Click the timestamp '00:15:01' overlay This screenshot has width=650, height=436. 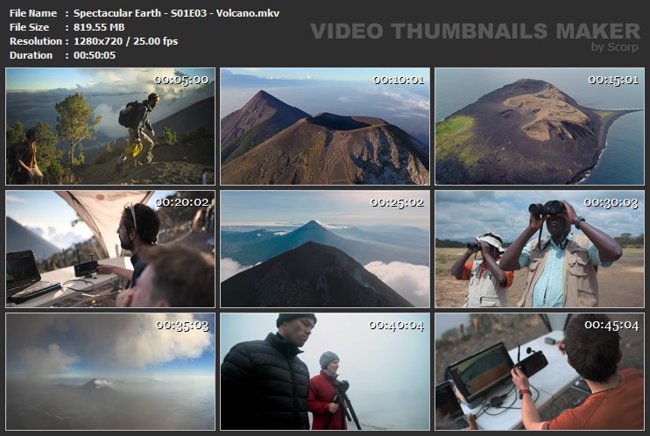[613, 80]
